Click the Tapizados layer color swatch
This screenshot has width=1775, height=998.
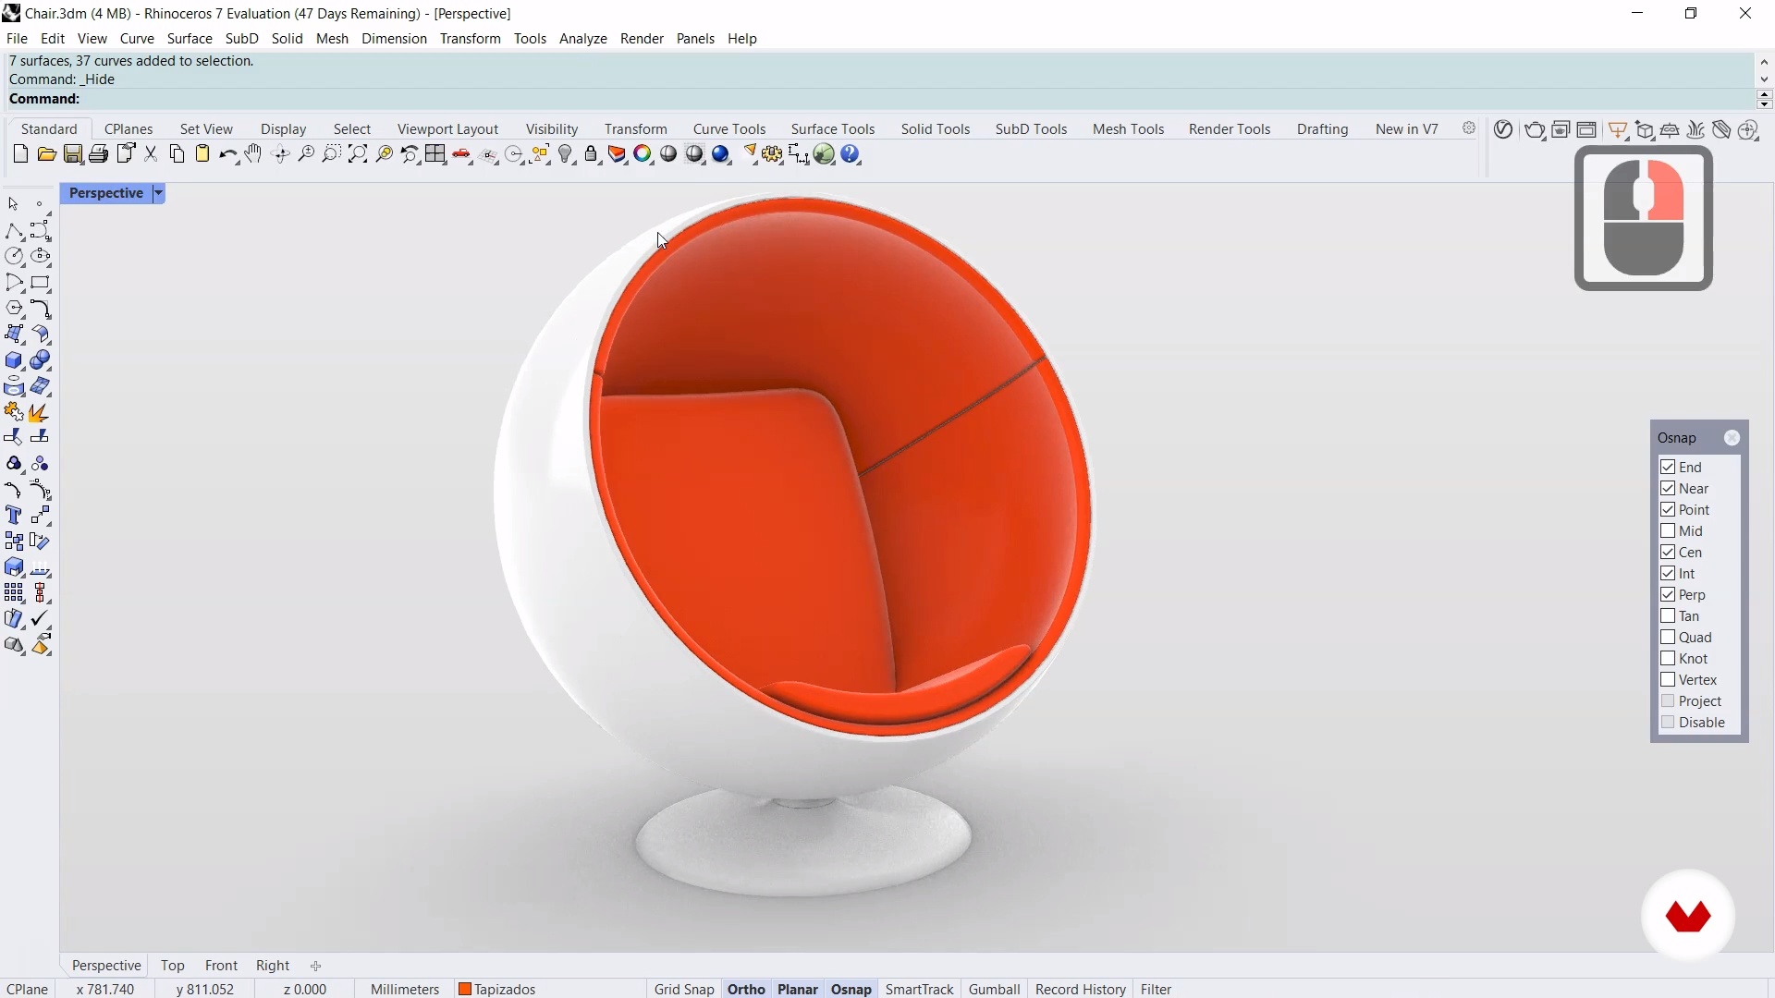tap(466, 990)
